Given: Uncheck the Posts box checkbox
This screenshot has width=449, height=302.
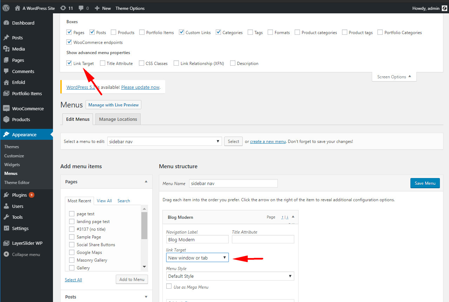Looking at the screenshot, I should tap(92, 32).
